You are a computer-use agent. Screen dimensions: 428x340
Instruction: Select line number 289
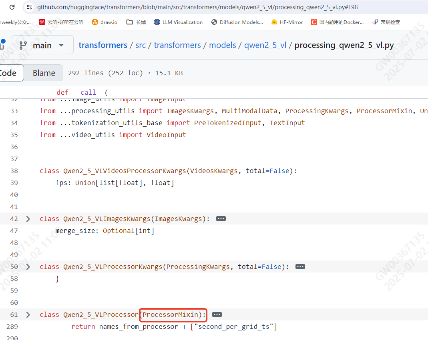pos(12,327)
